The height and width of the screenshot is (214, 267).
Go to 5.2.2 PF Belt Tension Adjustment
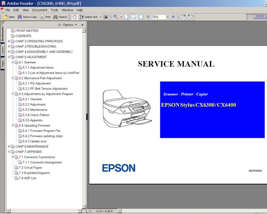[45, 89]
